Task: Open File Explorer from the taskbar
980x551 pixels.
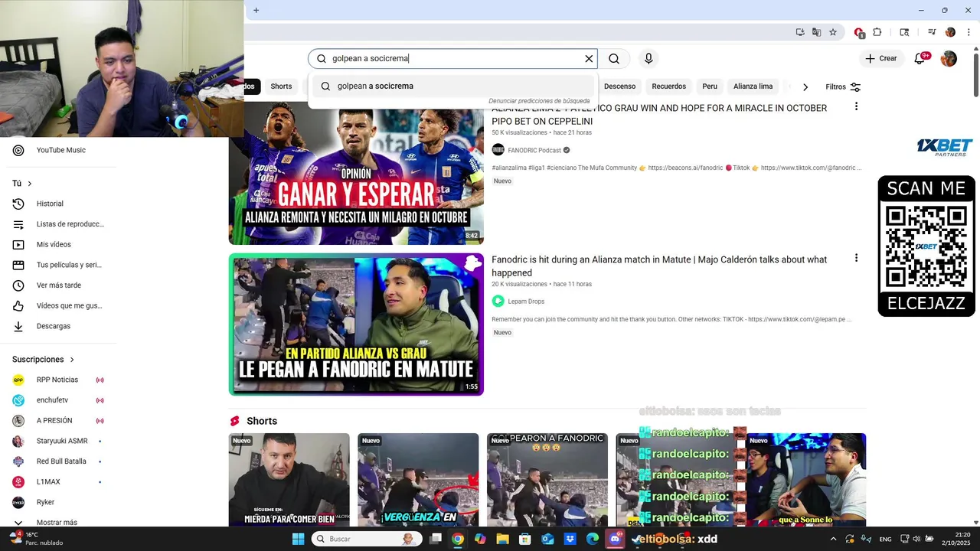Action: coord(502,539)
